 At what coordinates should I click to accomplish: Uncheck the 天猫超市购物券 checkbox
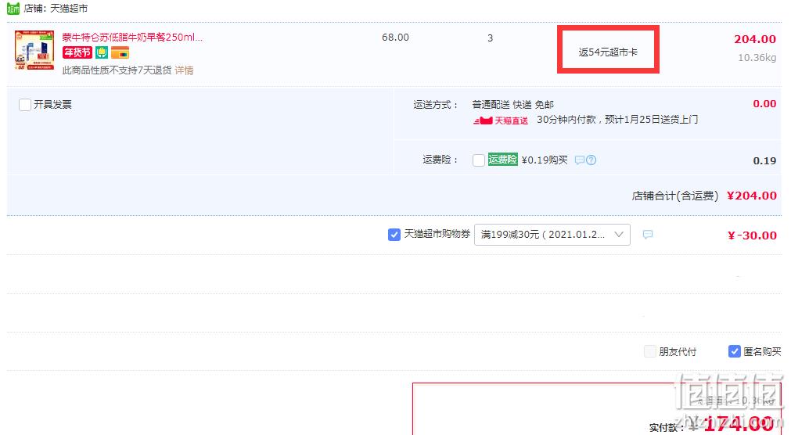pyautogui.click(x=394, y=235)
